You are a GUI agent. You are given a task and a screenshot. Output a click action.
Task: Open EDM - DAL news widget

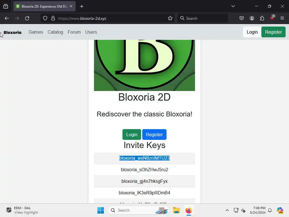(x=22, y=210)
